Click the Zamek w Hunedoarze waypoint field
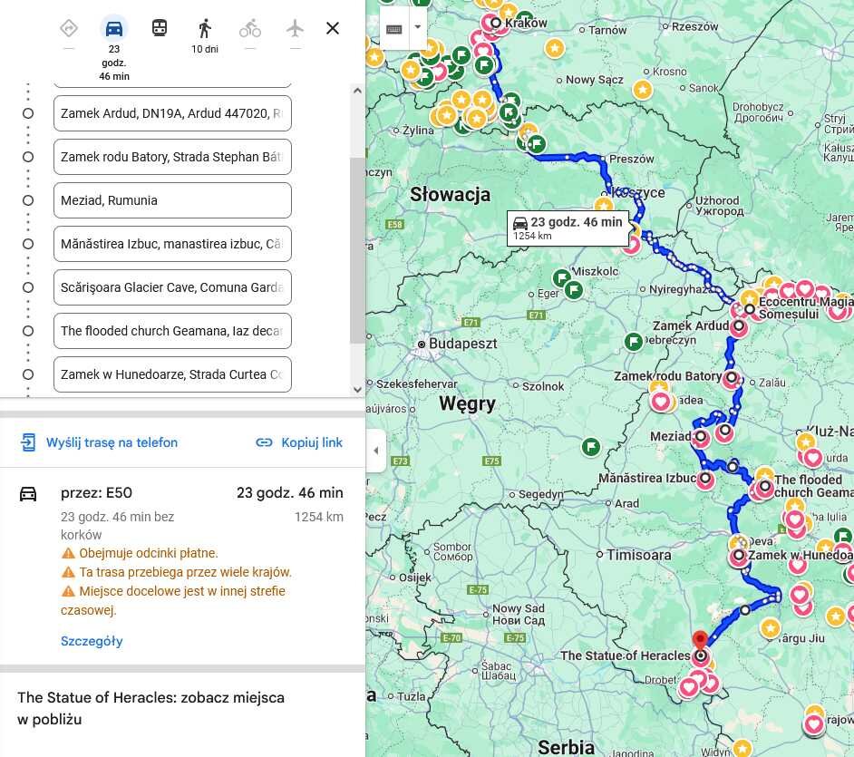The height and width of the screenshot is (757, 854). pyautogui.click(x=172, y=374)
